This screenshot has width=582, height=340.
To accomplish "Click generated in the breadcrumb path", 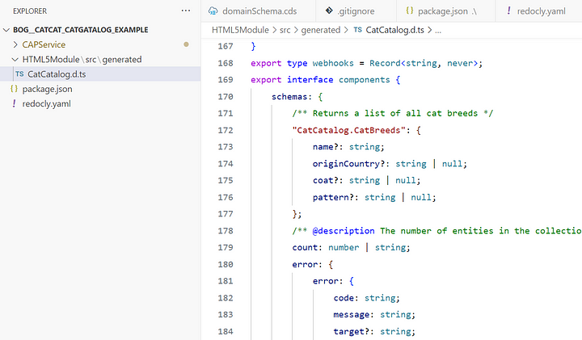I will (321, 30).
